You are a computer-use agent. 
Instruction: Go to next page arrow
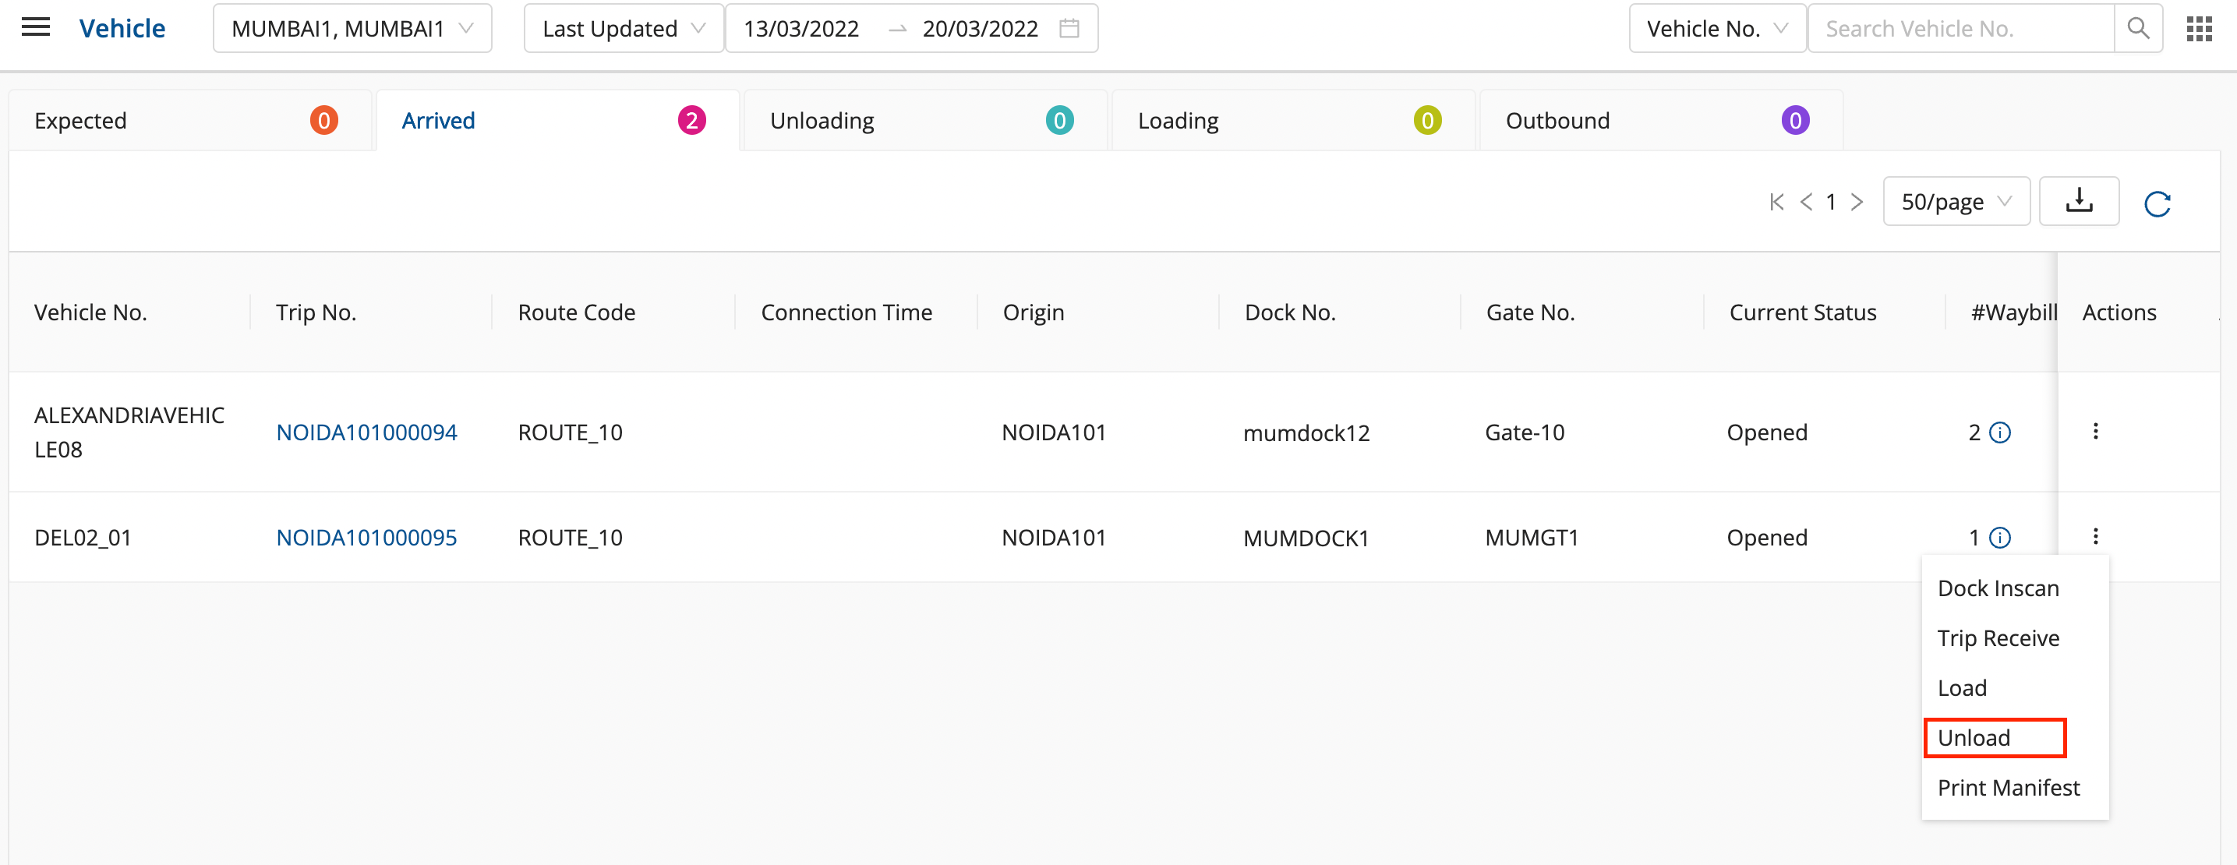tap(1857, 203)
